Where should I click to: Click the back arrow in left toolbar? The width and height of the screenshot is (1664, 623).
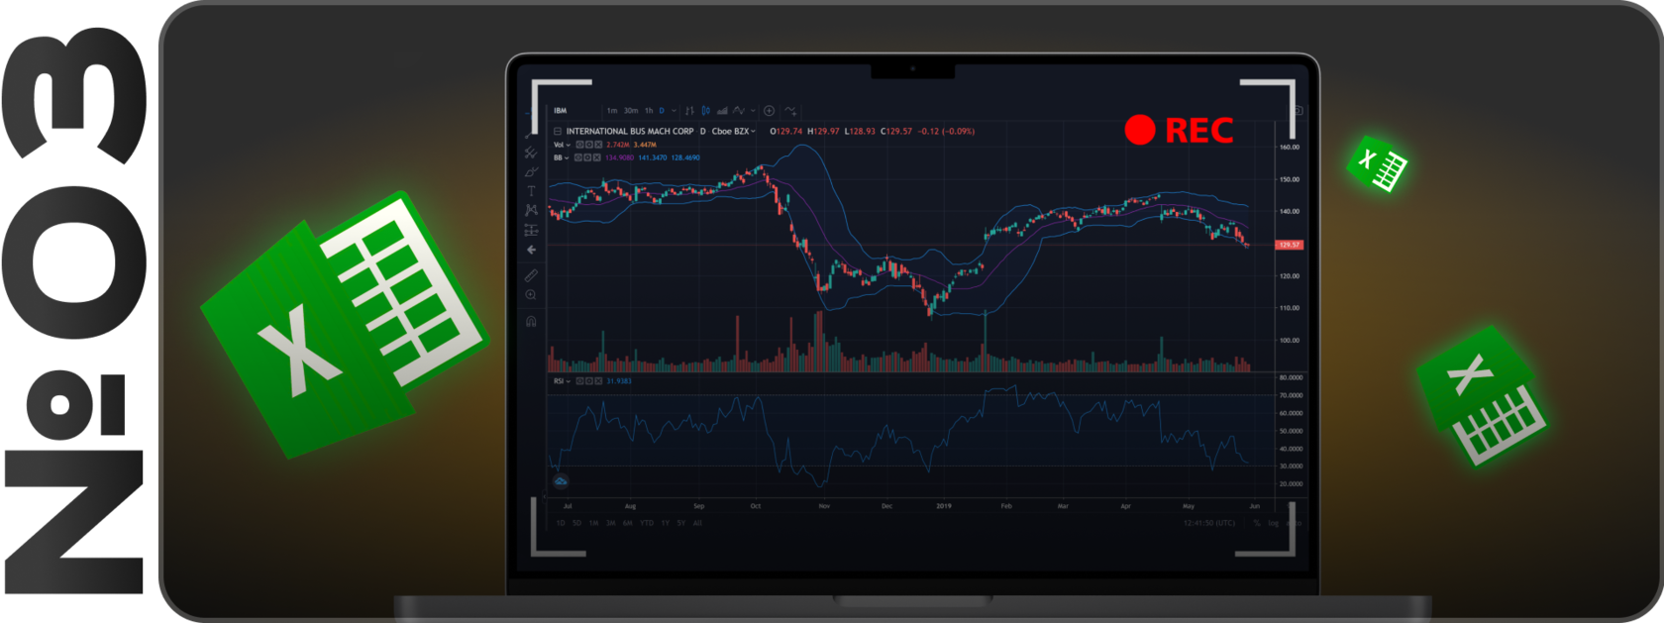click(531, 250)
